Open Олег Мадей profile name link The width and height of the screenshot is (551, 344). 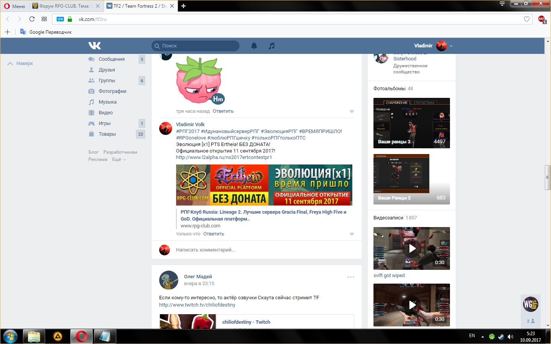(198, 276)
